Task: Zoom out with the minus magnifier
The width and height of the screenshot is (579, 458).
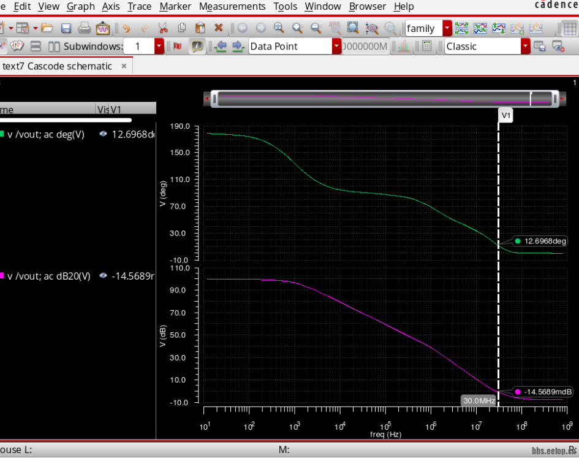Action: [x=316, y=28]
